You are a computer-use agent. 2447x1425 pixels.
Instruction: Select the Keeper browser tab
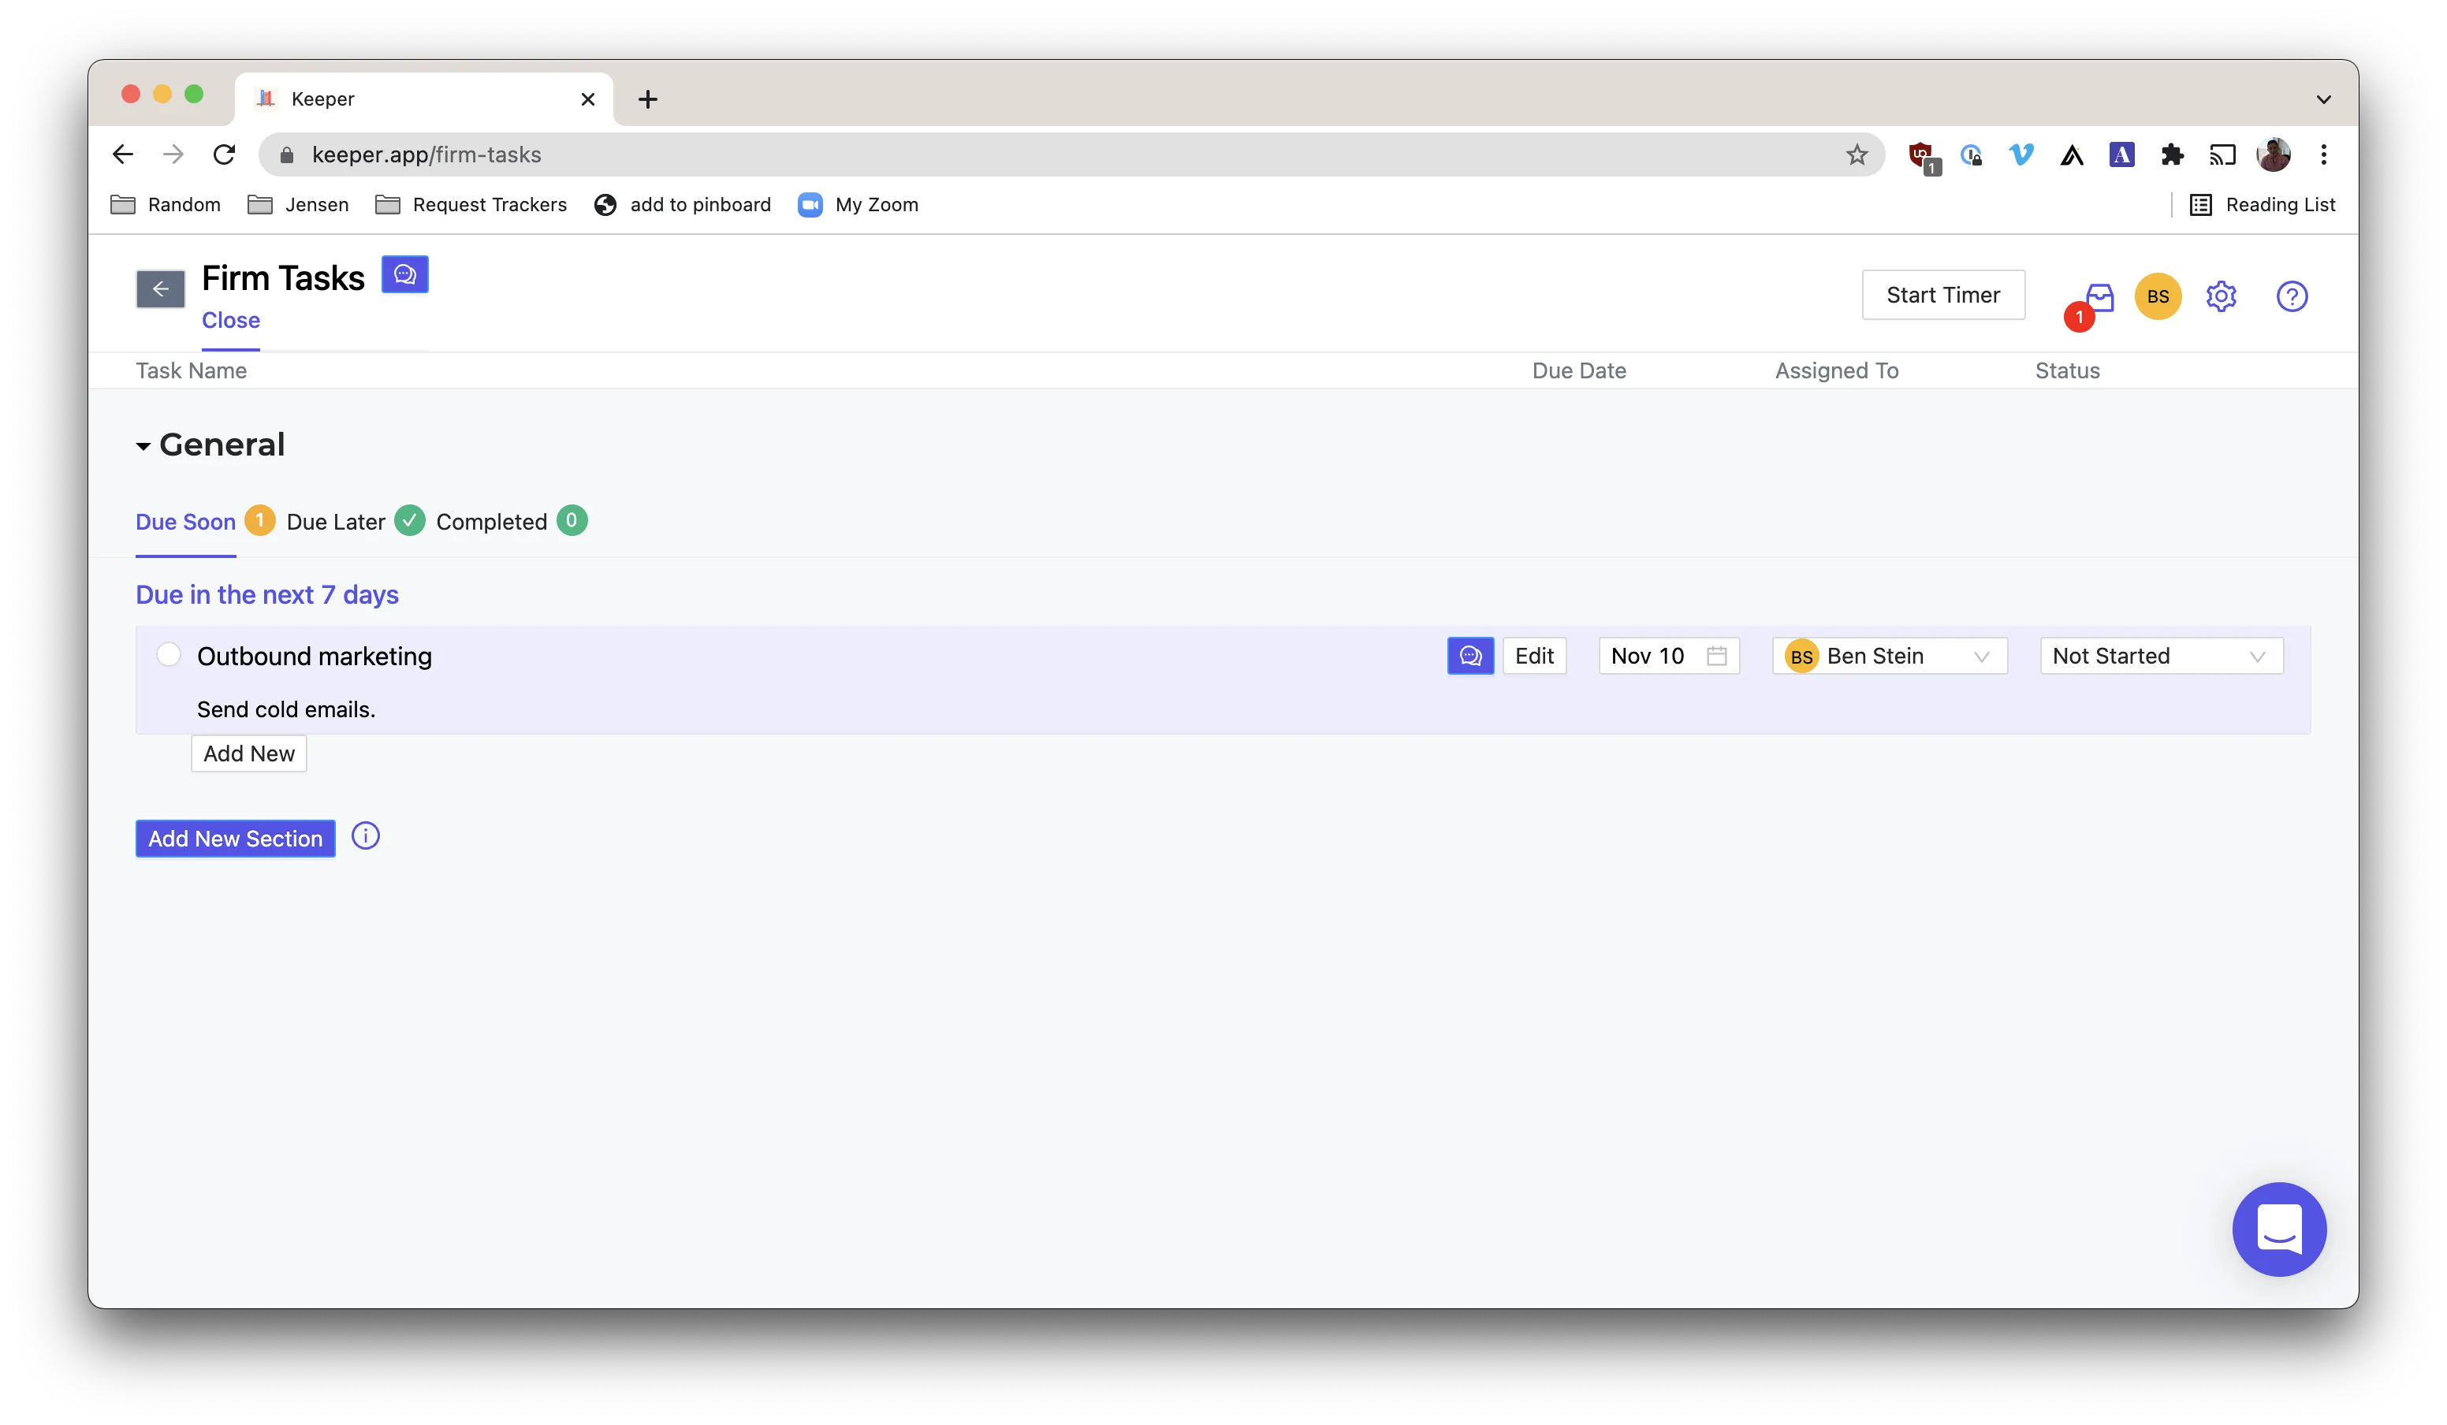pos(423,99)
